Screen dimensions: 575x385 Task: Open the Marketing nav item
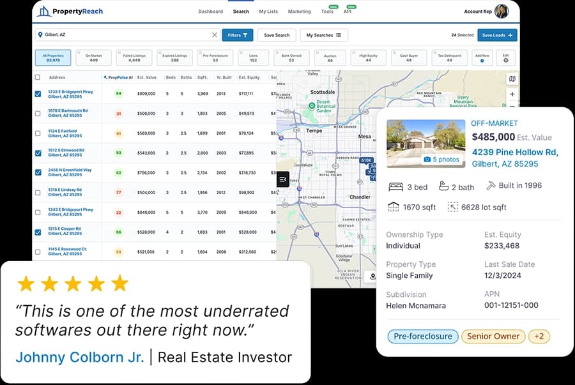click(x=299, y=11)
